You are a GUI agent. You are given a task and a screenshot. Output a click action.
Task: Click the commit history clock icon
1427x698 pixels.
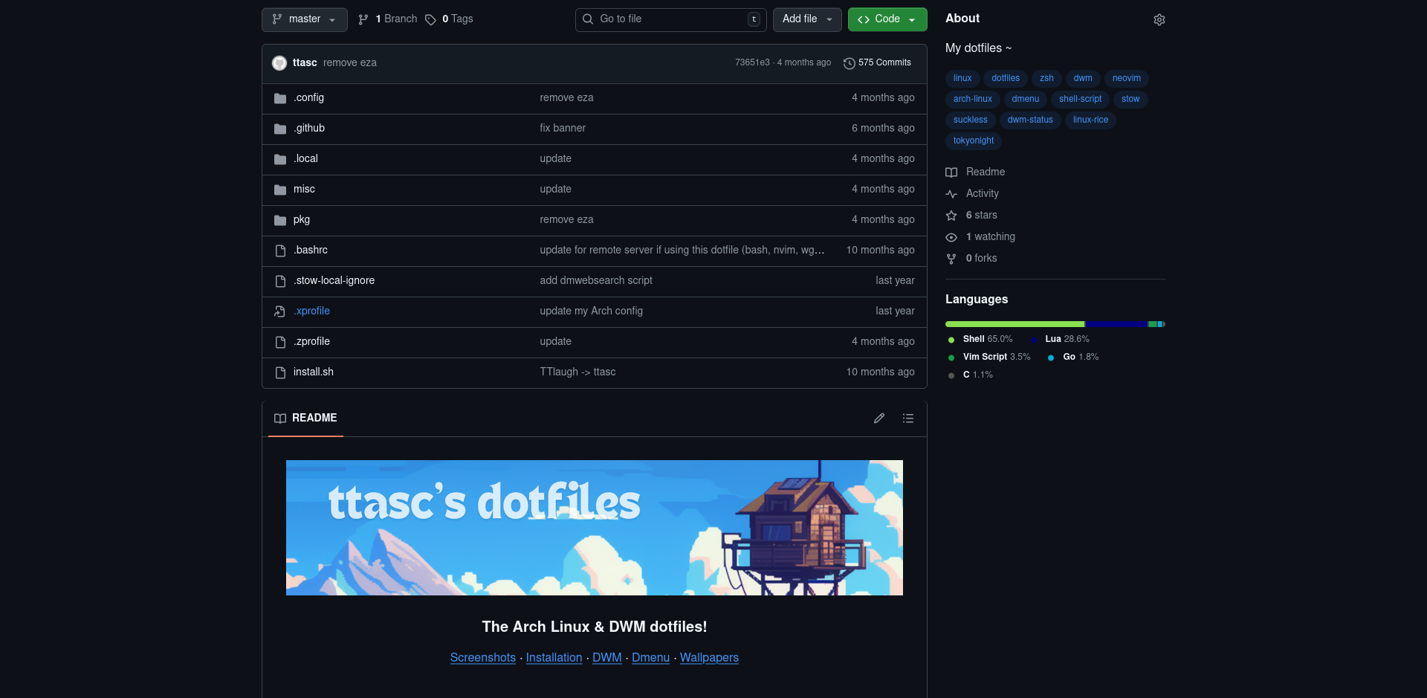tap(849, 63)
